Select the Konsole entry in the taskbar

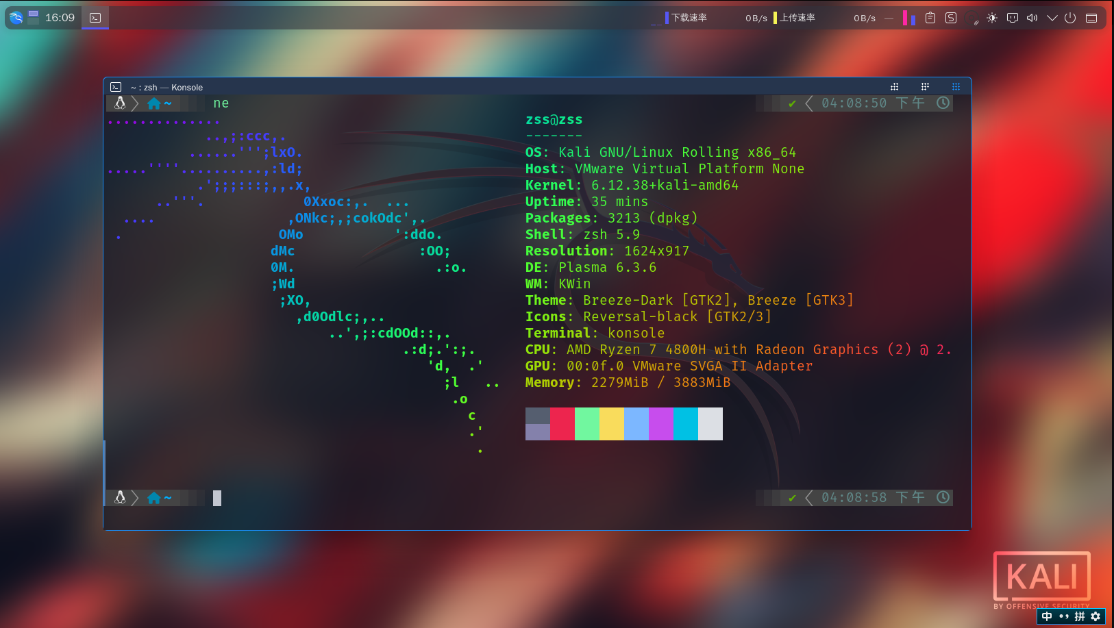pyautogui.click(x=95, y=18)
